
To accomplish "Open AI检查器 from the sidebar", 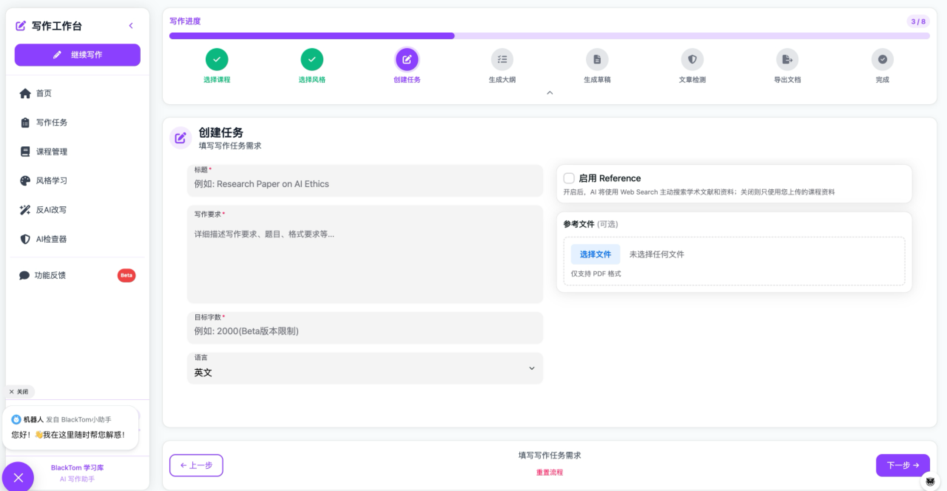I will pyautogui.click(x=51, y=239).
